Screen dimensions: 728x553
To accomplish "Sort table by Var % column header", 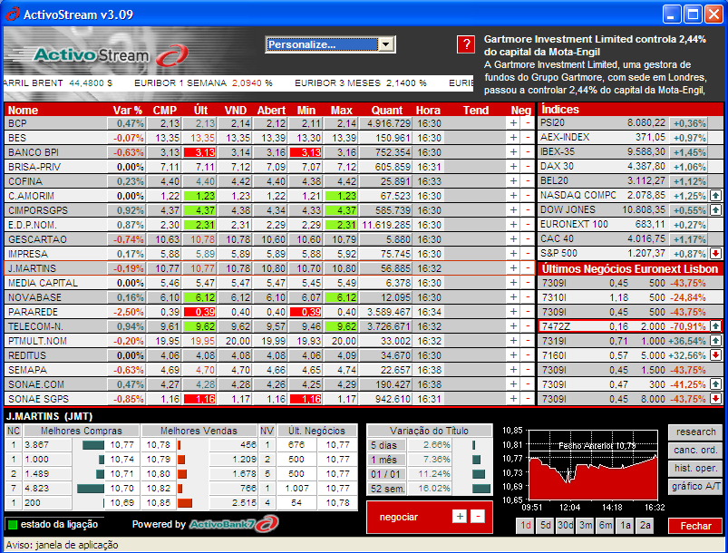I will 128,110.
